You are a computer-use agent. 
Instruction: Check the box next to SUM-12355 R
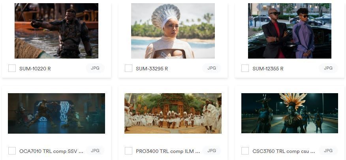click(x=245, y=68)
